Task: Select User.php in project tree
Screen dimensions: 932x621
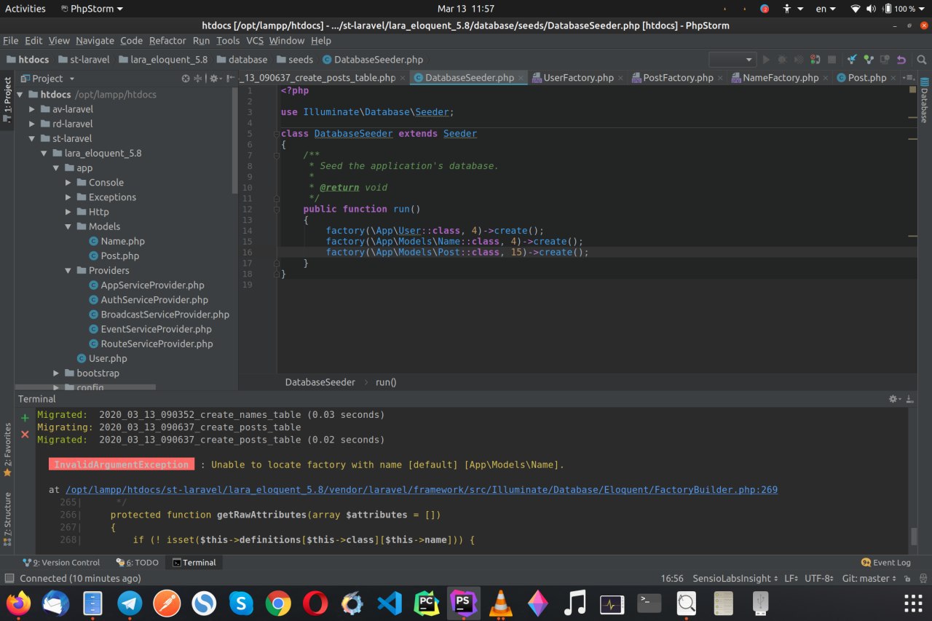Action: point(102,358)
